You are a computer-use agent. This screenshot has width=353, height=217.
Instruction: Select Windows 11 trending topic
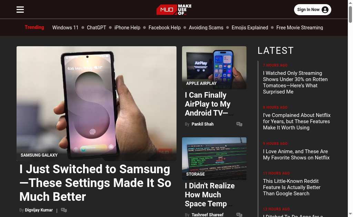pyautogui.click(x=65, y=28)
